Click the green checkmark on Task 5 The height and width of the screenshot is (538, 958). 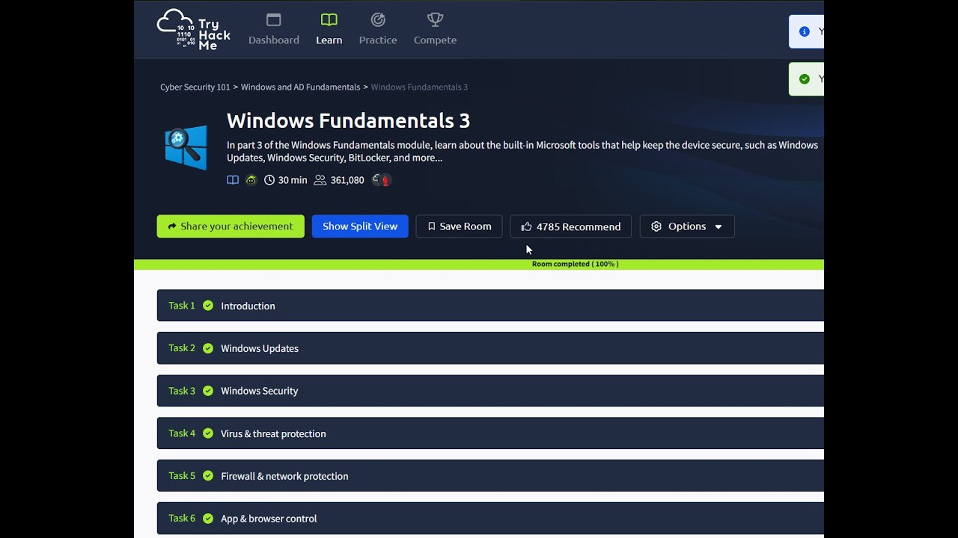point(208,476)
